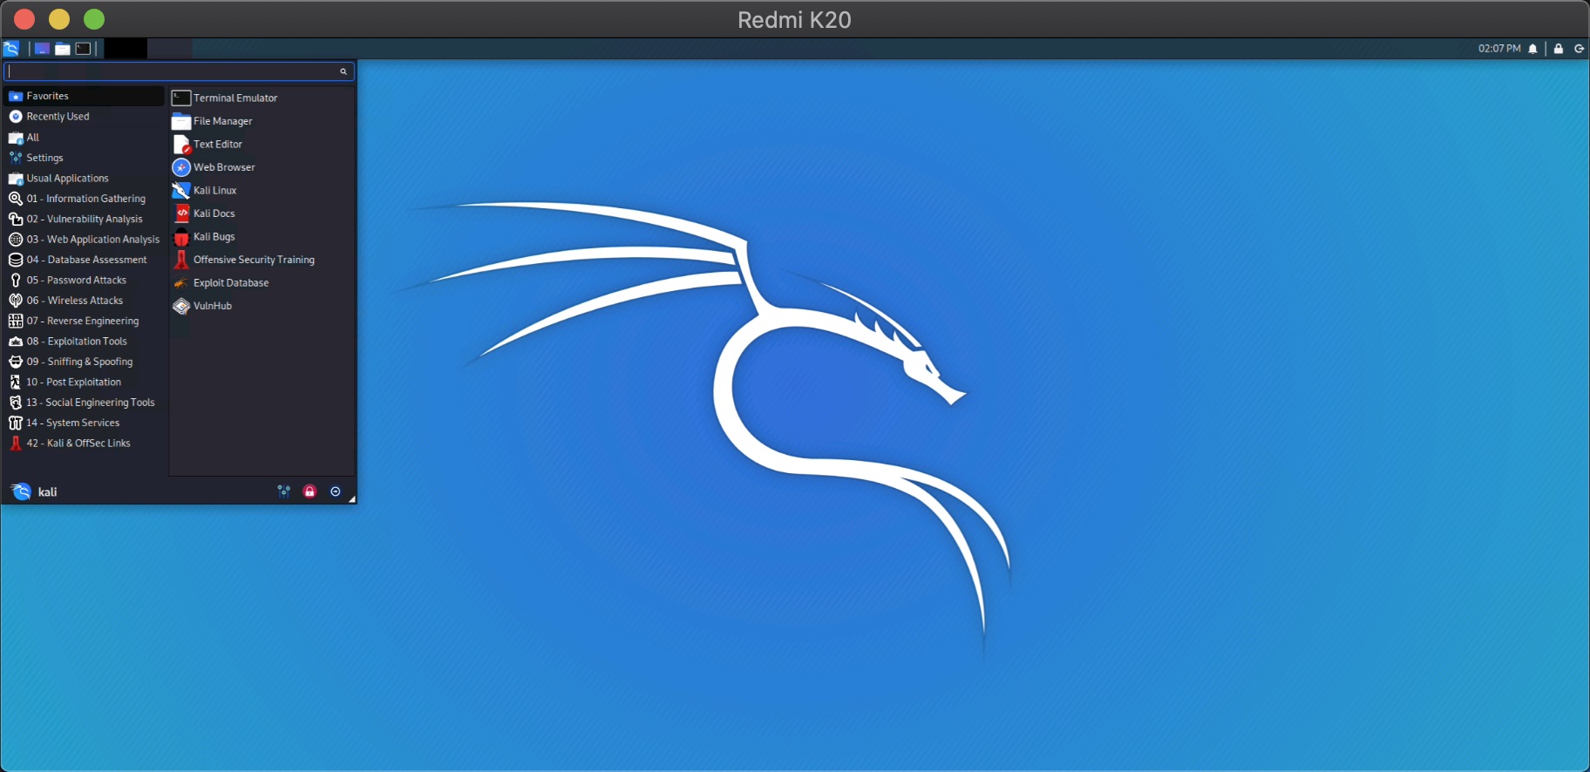
Task: Click the menu resize grip corner
Action: [x=352, y=499]
